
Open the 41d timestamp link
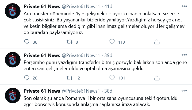[108, 6]
